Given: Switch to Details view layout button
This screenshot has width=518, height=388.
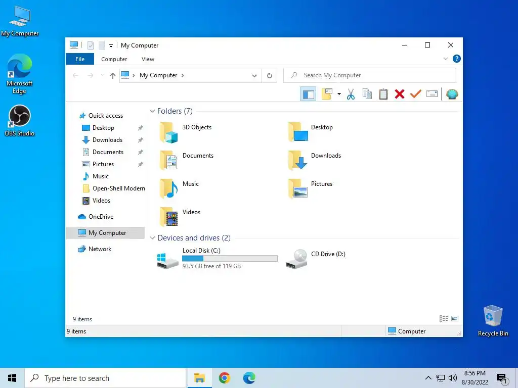Looking at the screenshot, I should coord(444,319).
